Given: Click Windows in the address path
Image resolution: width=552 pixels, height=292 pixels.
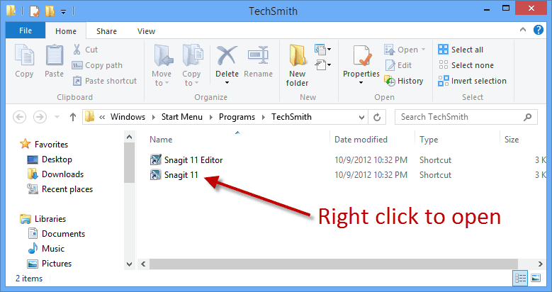Looking at the screenshot, I should tap(128, 117).
